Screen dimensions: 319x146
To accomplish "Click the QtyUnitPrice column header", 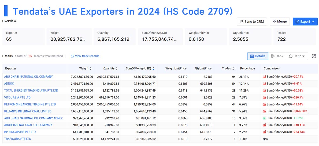I will pyautogui.click(x=202, y=69).
